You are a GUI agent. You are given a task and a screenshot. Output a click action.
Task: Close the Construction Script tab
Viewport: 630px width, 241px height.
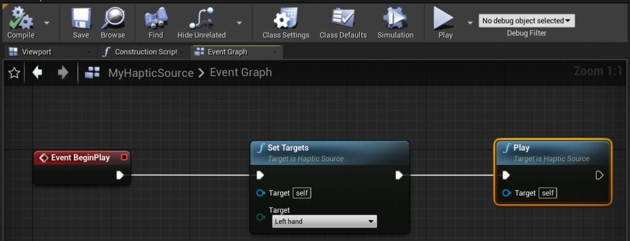click(x=182, y=52)
